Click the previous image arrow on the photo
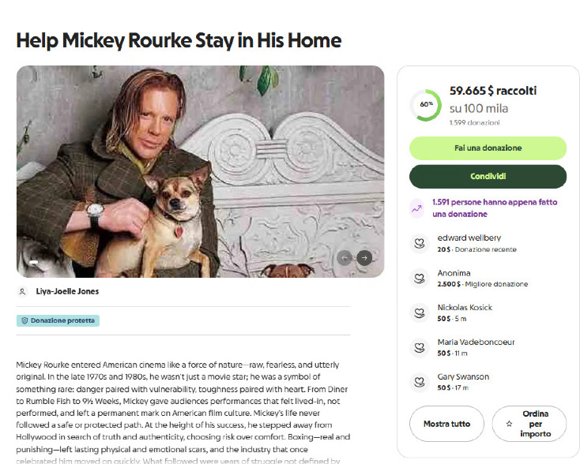The width and height of the screenshot is (580, 464). click(x=344, y=257)
